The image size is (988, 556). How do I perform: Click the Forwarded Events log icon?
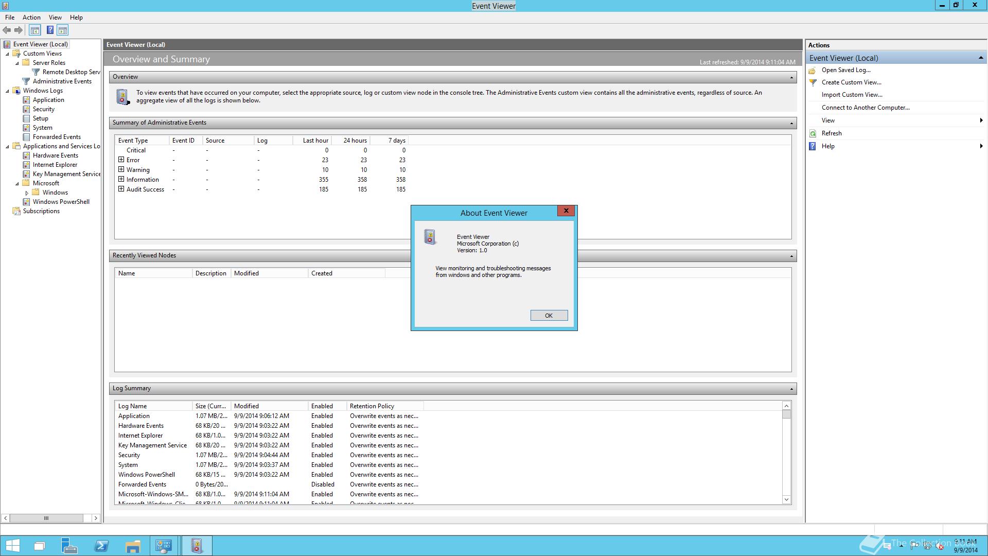point(26,137)
